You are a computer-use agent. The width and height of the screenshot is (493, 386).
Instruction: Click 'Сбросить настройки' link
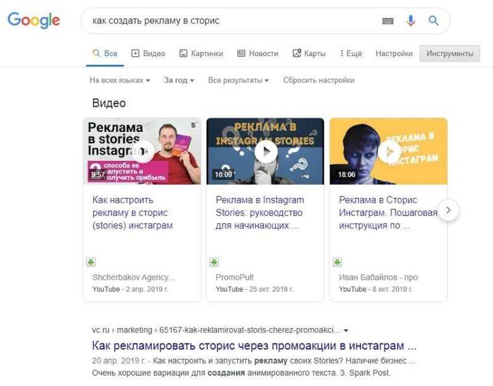pyautogui.click(x=319, y=80)
